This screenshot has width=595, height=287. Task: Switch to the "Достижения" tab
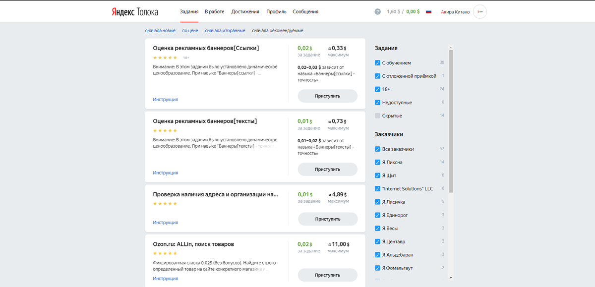click(x=245, y=11)
